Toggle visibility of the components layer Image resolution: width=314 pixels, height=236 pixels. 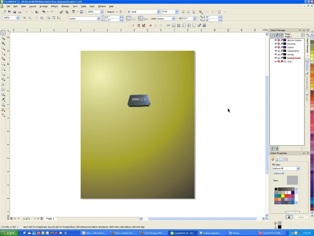click(x=275, y=51)
